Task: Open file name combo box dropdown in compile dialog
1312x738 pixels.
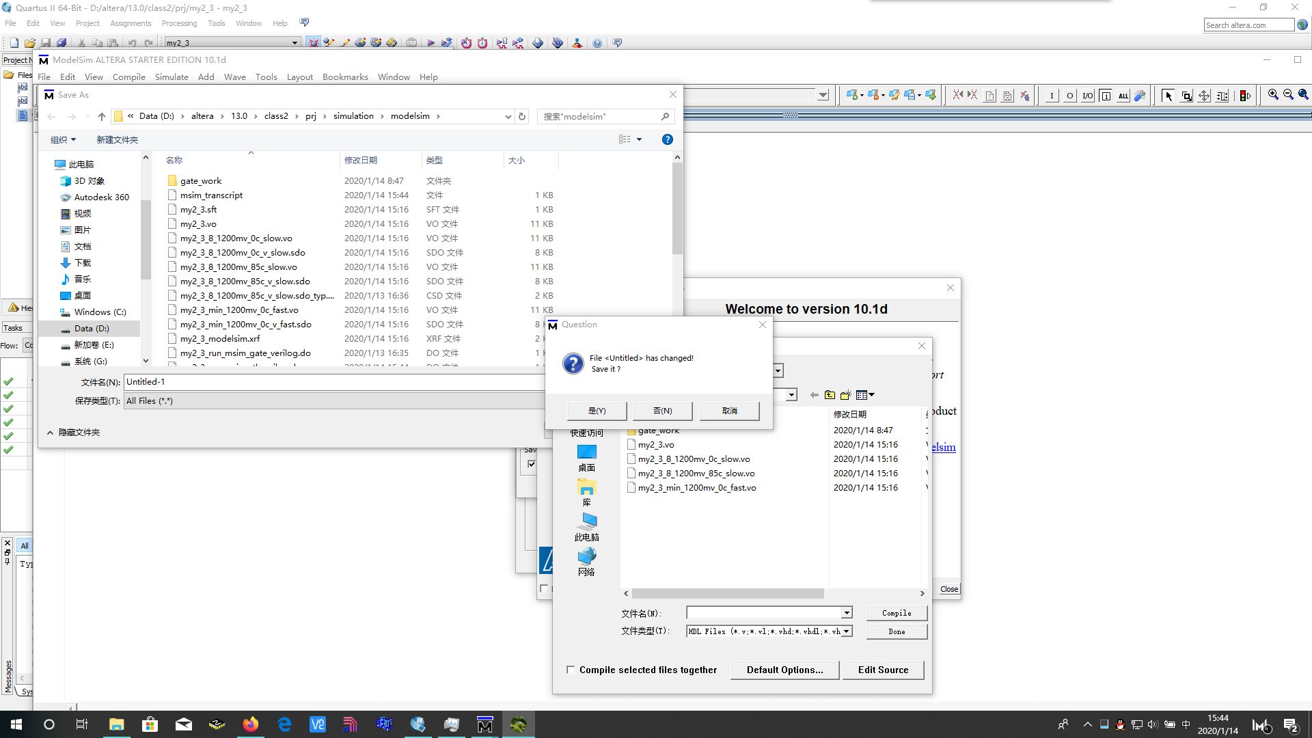Action: [847, 613]
